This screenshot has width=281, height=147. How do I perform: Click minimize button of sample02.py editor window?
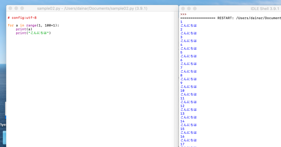coord(16,8)
